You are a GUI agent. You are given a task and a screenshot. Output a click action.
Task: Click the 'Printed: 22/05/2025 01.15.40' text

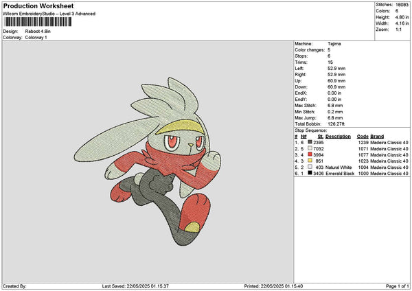click(273, 286)
